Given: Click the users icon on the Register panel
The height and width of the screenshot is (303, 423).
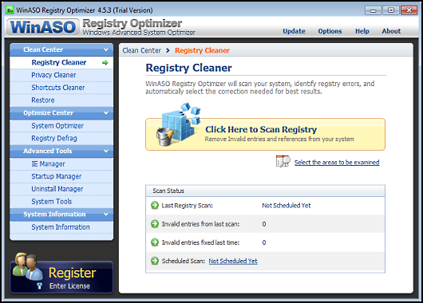Looking at the screenshot, I should click(28, 266).
